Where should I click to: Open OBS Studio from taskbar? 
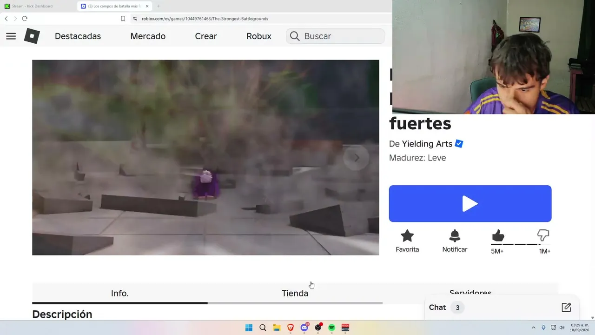coord(318,328)
